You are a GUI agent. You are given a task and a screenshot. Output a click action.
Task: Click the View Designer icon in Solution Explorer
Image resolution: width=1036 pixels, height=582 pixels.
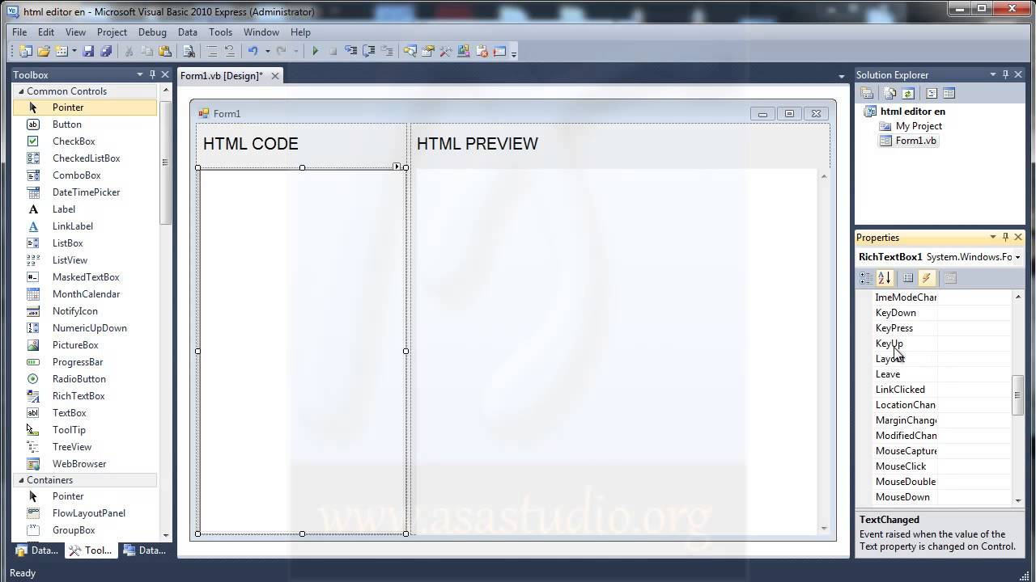point(949,94)
